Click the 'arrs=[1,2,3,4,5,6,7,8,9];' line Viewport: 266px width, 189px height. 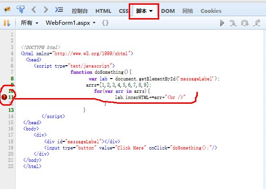[119, 85]
